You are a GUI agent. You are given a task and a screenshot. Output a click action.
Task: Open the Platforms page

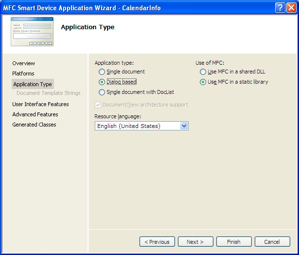click(x=23, y=73)
